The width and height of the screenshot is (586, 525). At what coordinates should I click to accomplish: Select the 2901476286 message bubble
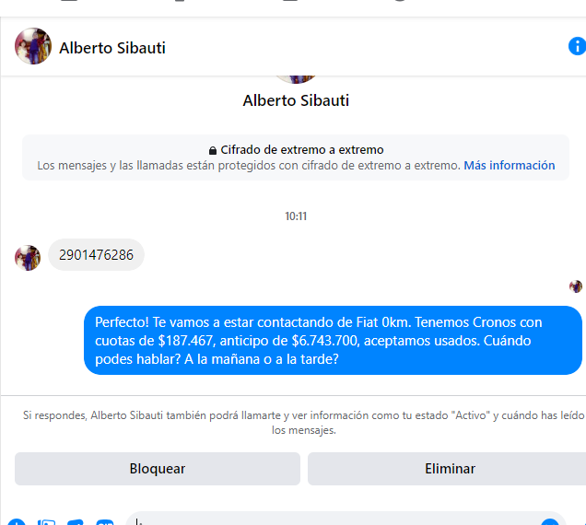[96, 255]
